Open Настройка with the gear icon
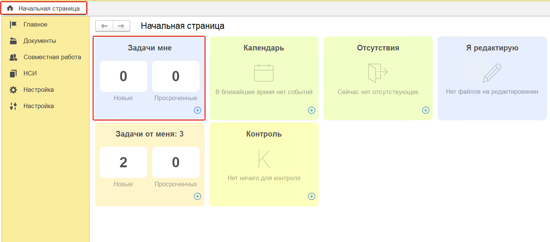 38,90
